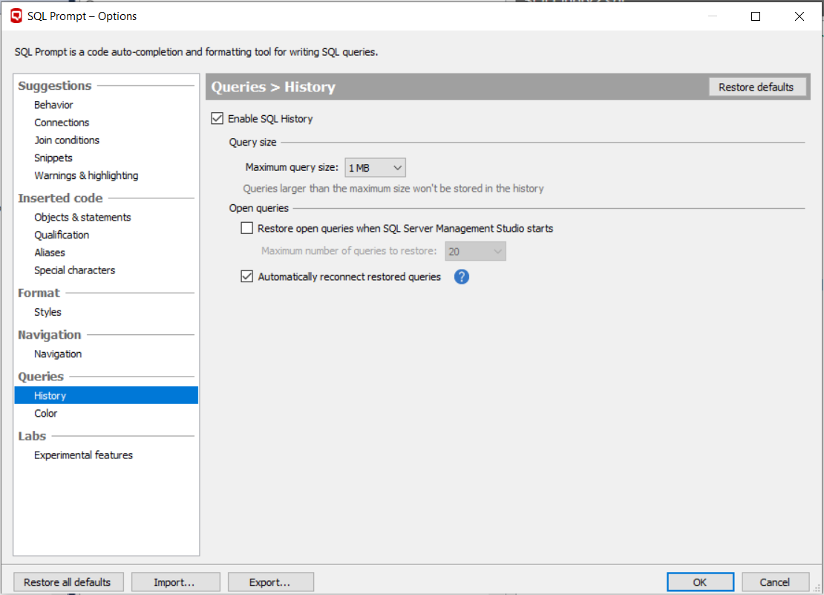
Task: Maximize the SQL Prompt Options window
Action: 756,16
